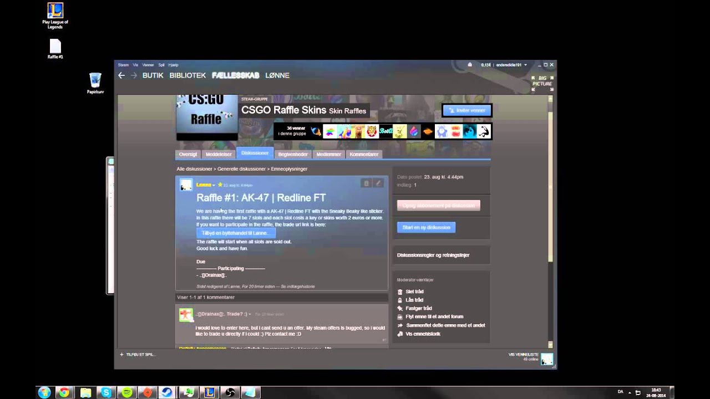Open Spotify from the taskbar
Screen dimensions: 710x399
[x=127, y=392]
